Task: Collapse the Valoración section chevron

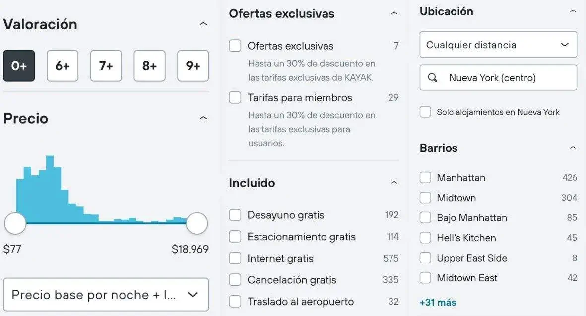Action: tap(203, 24)
